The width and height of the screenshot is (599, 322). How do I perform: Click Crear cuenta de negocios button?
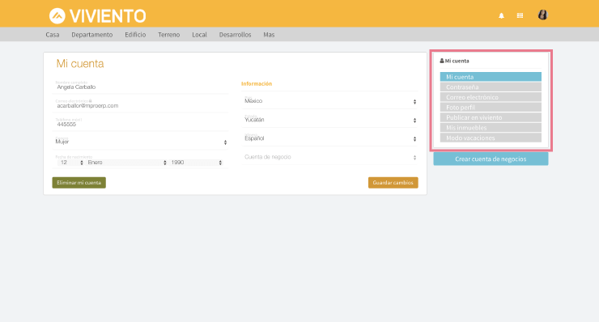[x=491, y=159]
